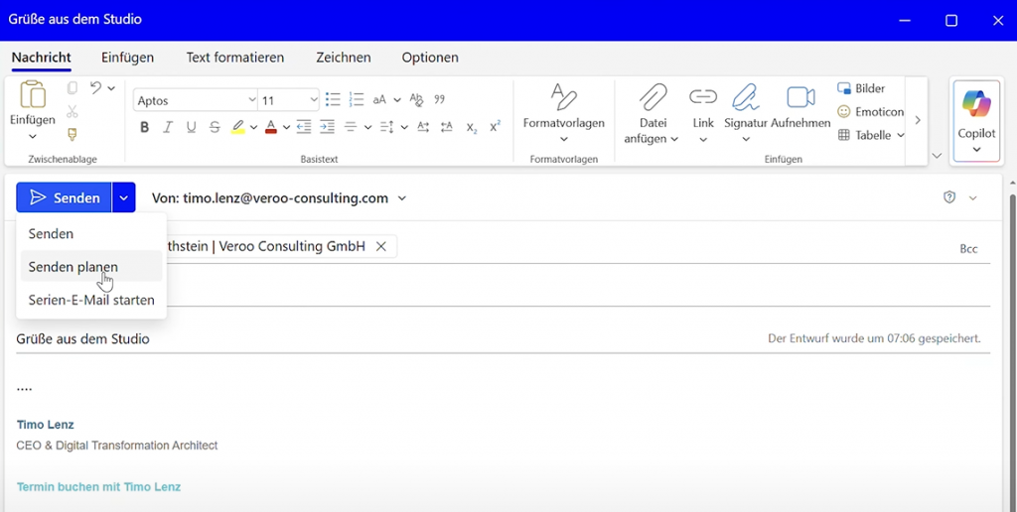Click the scissors cut icon
The image size is (1017, 512).
click(72, 111)
